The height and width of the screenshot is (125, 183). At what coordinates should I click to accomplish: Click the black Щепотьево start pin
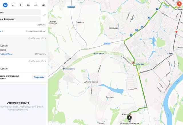(129, 118)
